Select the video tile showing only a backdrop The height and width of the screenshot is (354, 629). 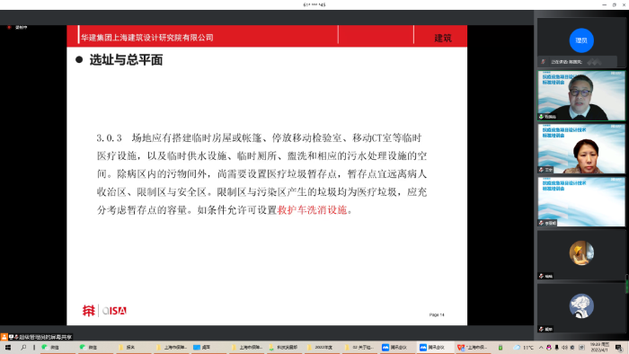(581, 201)
